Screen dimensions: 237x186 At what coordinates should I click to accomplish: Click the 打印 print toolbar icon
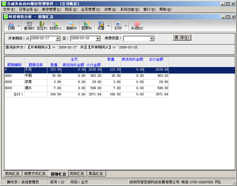118,26
